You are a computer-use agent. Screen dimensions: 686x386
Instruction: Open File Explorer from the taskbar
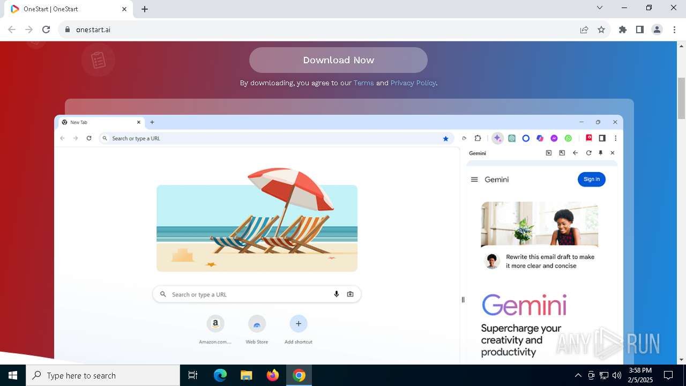(246, 375)
